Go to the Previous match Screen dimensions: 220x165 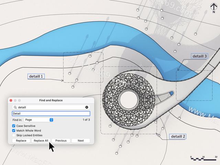(61, 141)
